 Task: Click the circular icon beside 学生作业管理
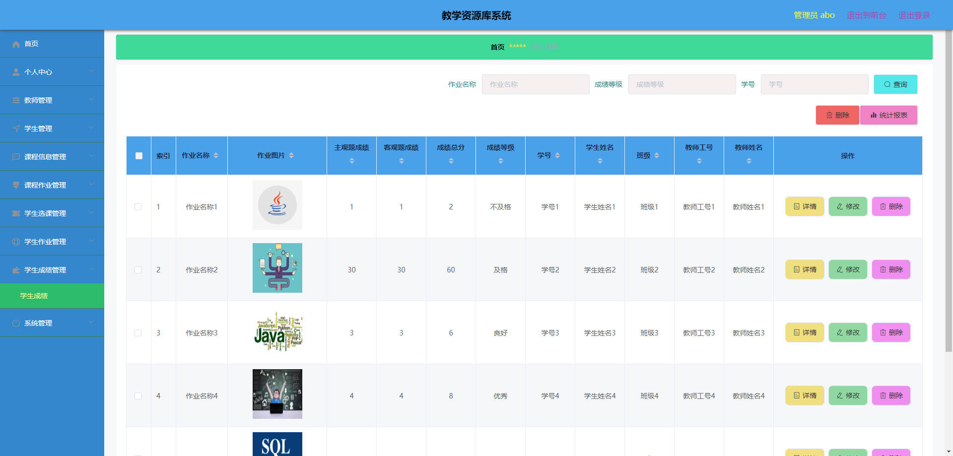pos(16,242)
